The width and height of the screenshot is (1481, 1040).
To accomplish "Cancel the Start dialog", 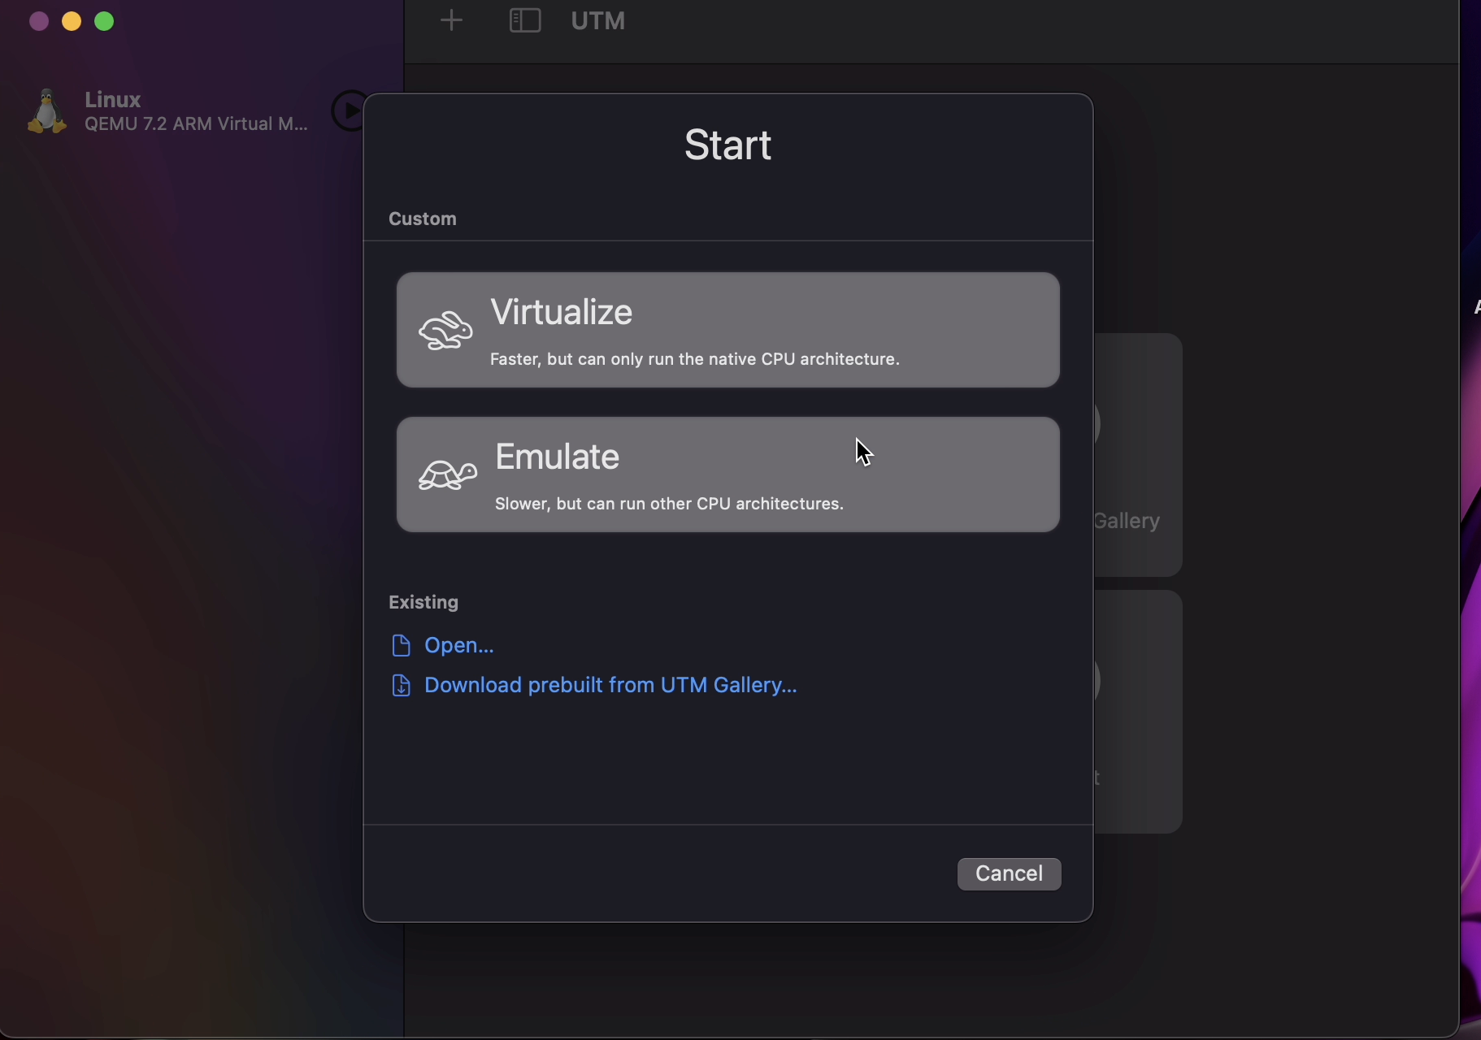I will (x=1010, y=873).
